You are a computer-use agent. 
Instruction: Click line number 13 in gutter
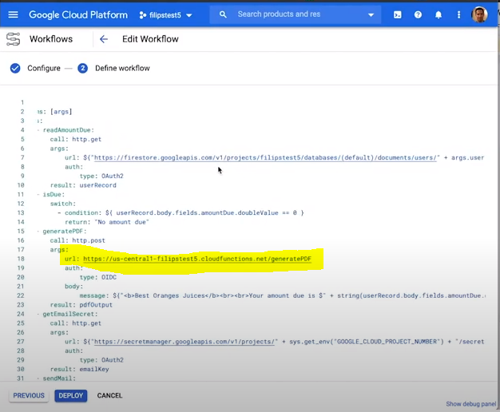21,212
